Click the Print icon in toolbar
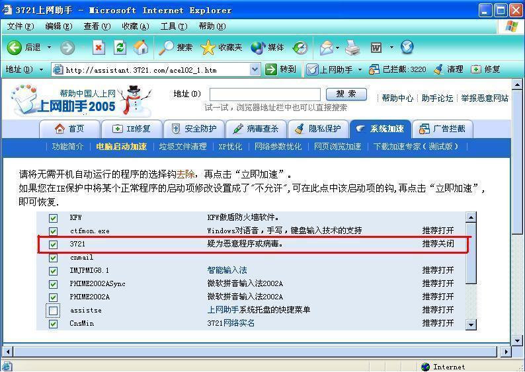This screenshot has width=525, height=372. click(352, 48)
